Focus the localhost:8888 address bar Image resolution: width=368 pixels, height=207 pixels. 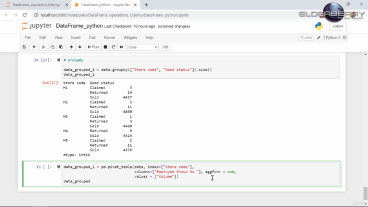[x=114, y=15]
